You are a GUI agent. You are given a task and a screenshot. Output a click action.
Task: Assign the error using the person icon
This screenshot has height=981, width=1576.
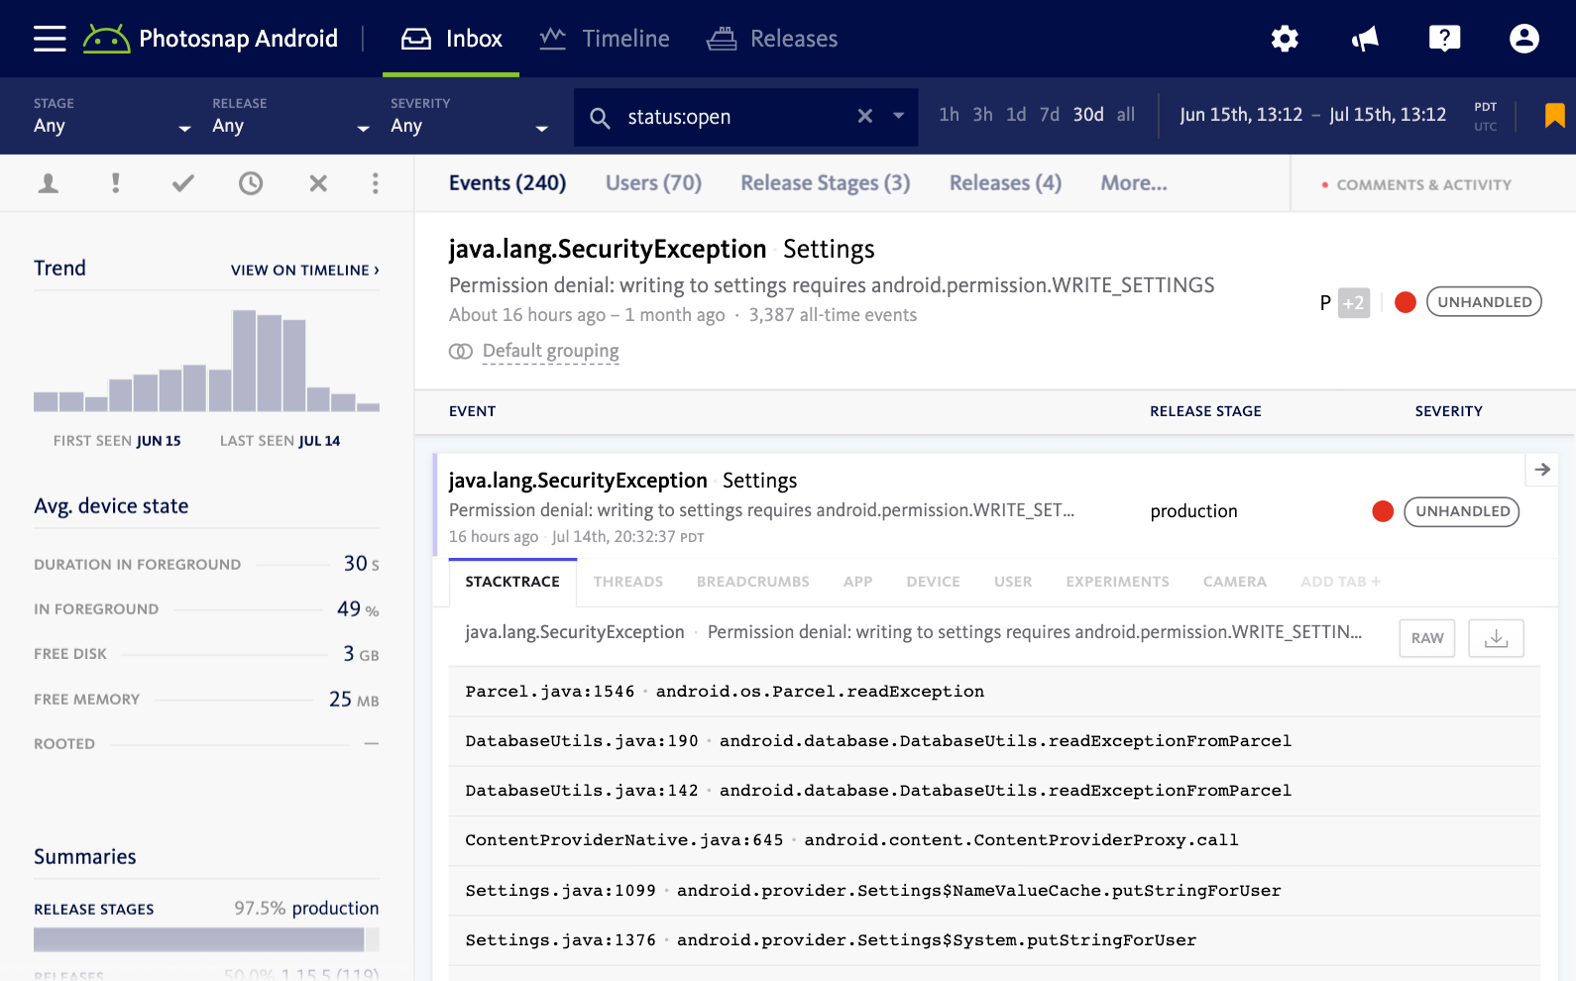click(x=48, y=183)
